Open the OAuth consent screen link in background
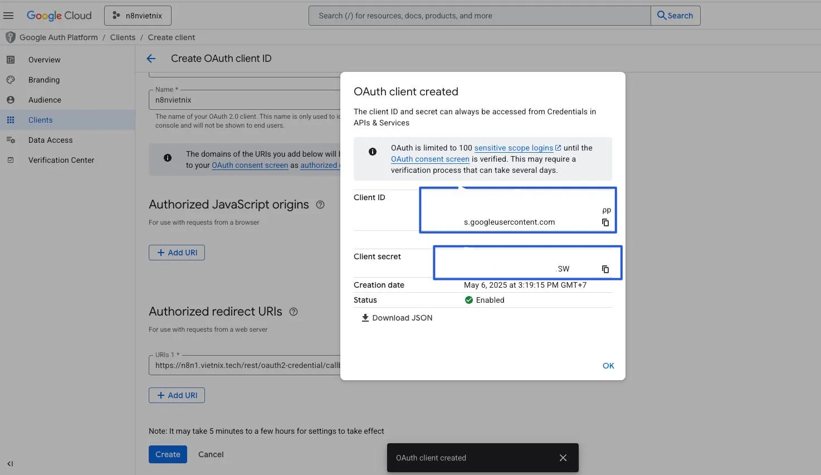This screenshot has height=475, width=821. 250,166
